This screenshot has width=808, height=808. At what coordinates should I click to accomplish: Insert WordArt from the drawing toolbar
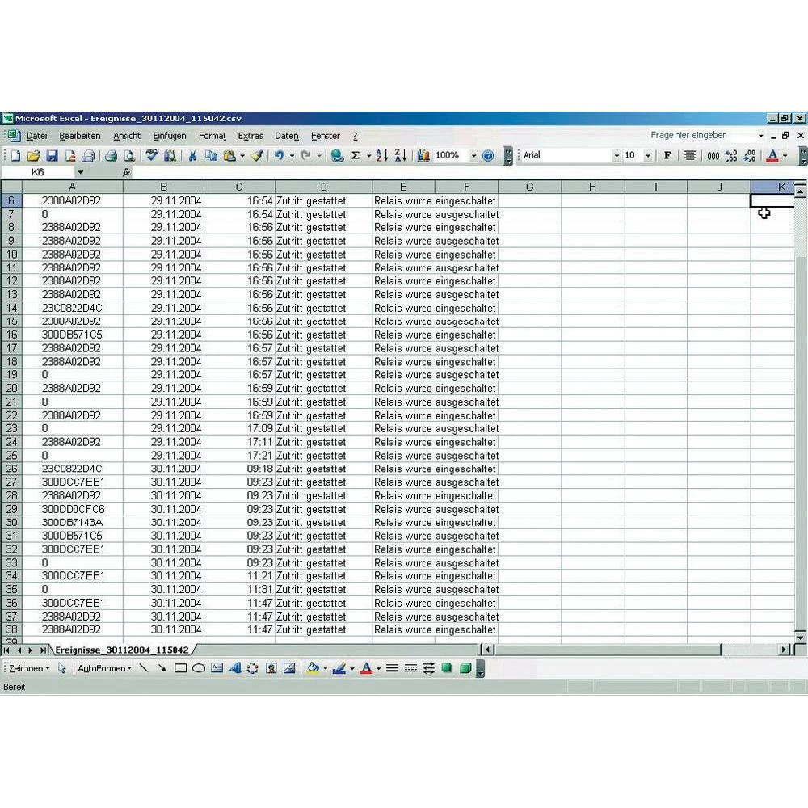tap(234, 668)
